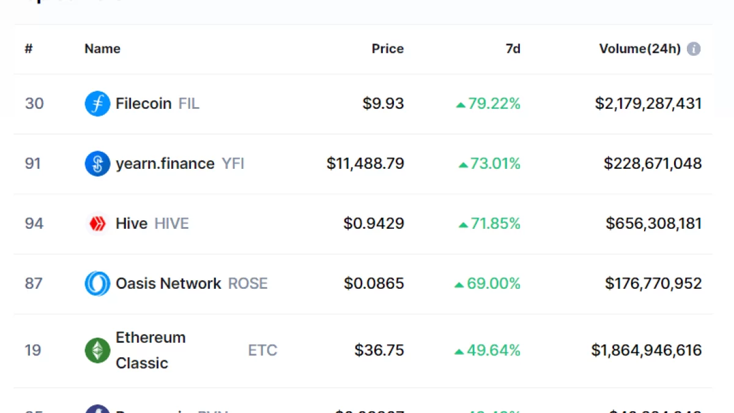This screenshot has height=413, width=734.
Task: Click the Hive logo icon
Action: 97,223
